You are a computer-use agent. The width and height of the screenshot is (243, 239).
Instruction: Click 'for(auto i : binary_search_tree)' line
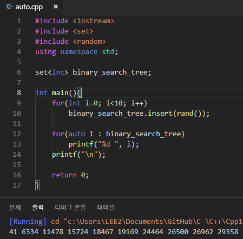119,134
